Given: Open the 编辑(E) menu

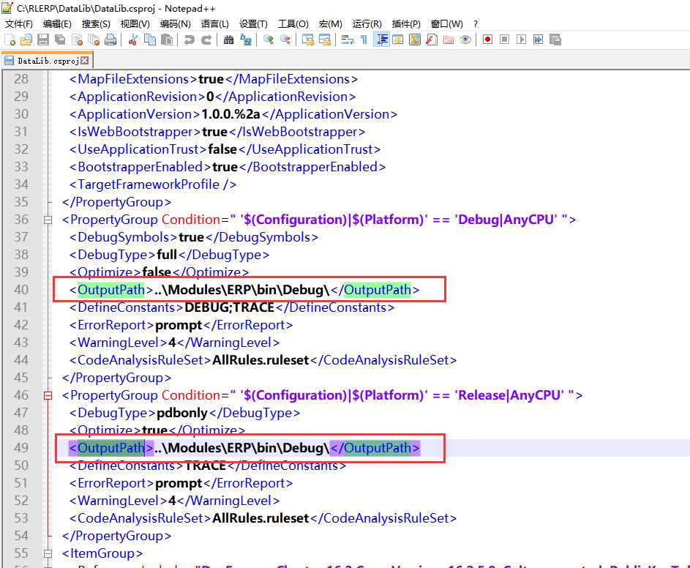Looking at the screenshot, I should (57, 23).
